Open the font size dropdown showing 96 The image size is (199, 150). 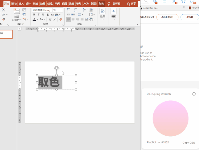point(61,10)
